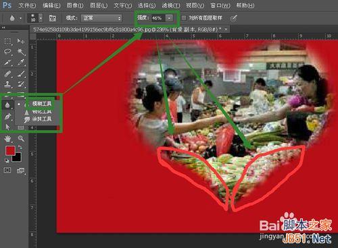Viewport: 338px width, 248px height.
Task: Select the Eyedropper tool
Action: click(x=21, y=62)
